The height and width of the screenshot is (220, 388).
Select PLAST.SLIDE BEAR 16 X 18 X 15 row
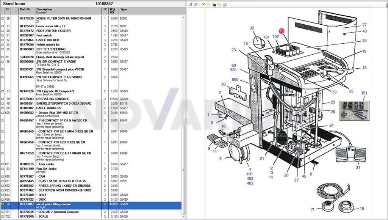tap(92, 181)
